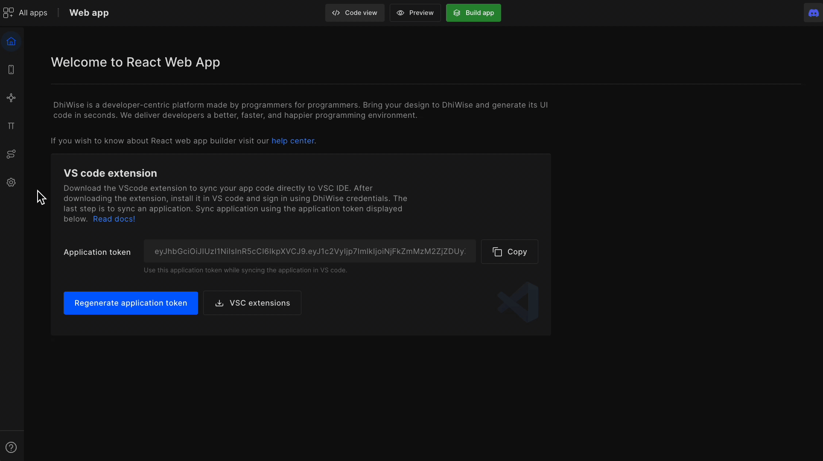Open the mobile screens icon in the sidebar

click(11, 70)
